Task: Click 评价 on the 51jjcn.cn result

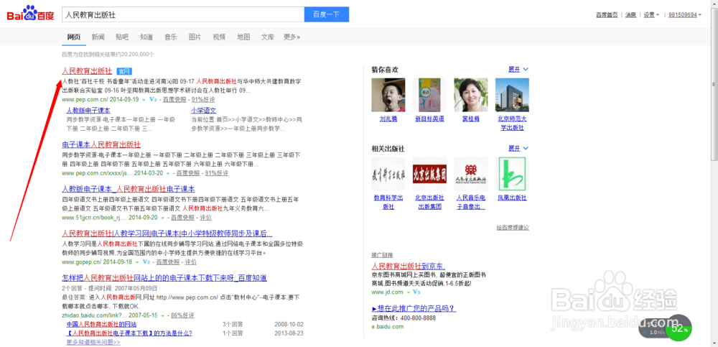Action: coord(205,218)
